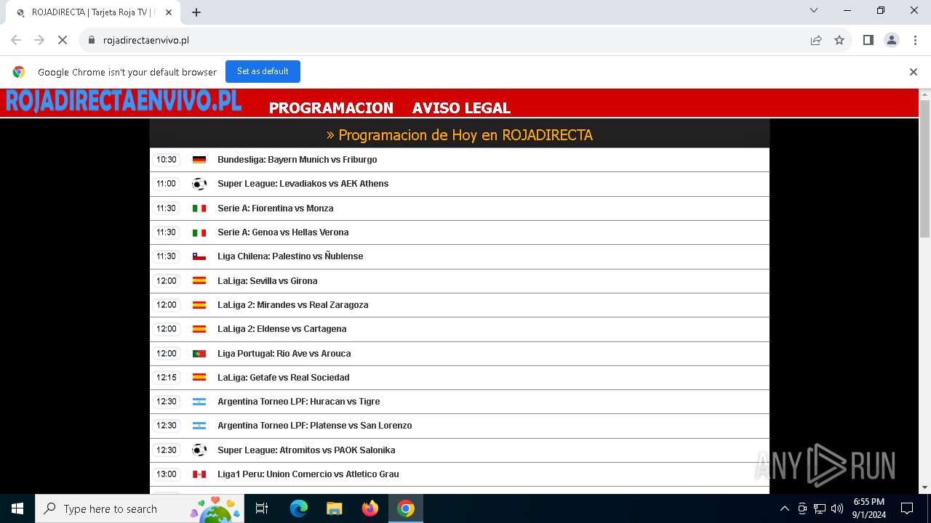Open LaLiga: Getafe vs Real Sociedad
This screenshot has width=931, height=523.
coord(283,378)
